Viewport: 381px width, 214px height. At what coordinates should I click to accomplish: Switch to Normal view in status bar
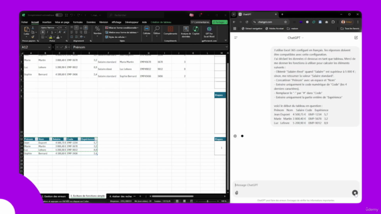[x=177, y=201]
